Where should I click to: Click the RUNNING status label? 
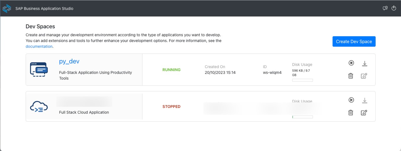[x=171, y=70]
